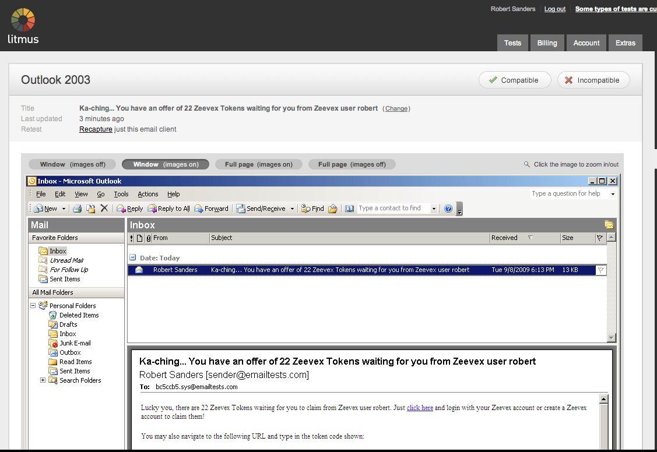Switch to the Billing tab
Viewport: 657px width, 452px height.
click(547, 43)
